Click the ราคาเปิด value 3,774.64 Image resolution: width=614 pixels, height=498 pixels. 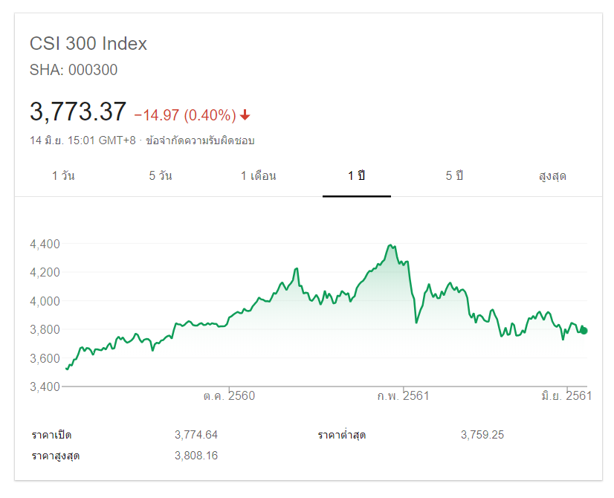pyautogui.click(x=196, y=435)
